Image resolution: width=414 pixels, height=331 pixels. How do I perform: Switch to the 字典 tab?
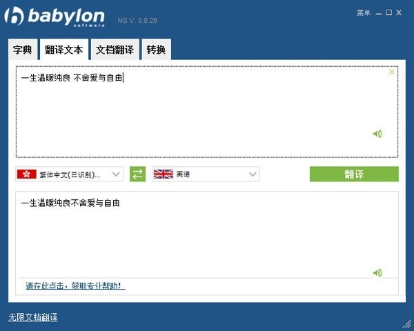(x=23, y=50)
